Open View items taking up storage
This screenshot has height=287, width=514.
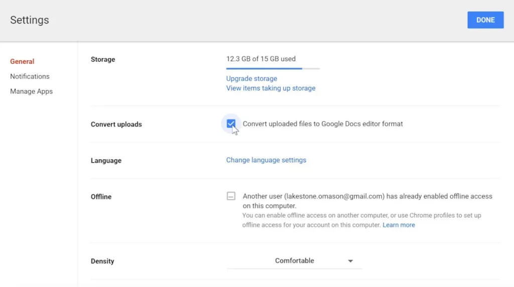coord(271,88)
